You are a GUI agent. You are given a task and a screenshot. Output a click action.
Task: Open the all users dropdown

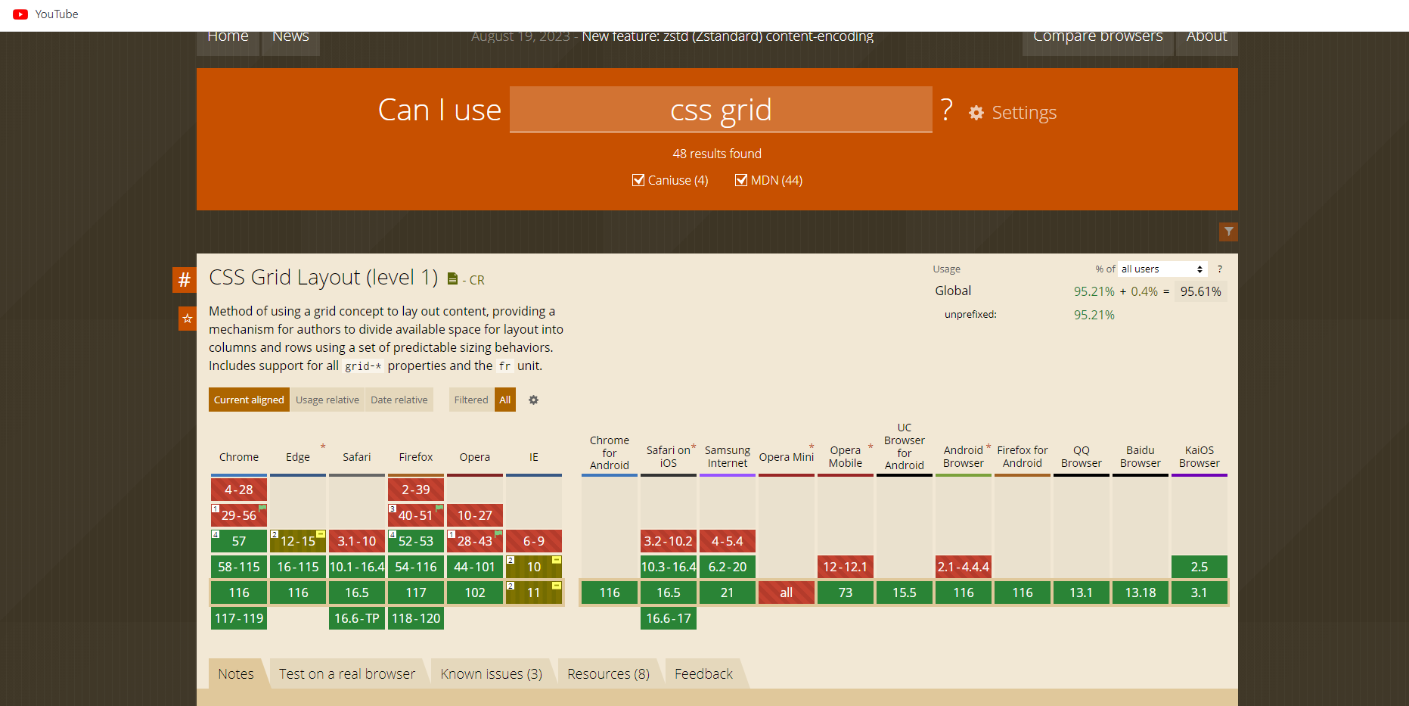click(x=1162, y=269)
